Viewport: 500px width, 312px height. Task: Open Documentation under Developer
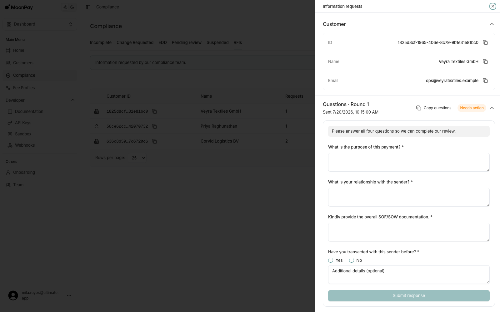(41, 111)
